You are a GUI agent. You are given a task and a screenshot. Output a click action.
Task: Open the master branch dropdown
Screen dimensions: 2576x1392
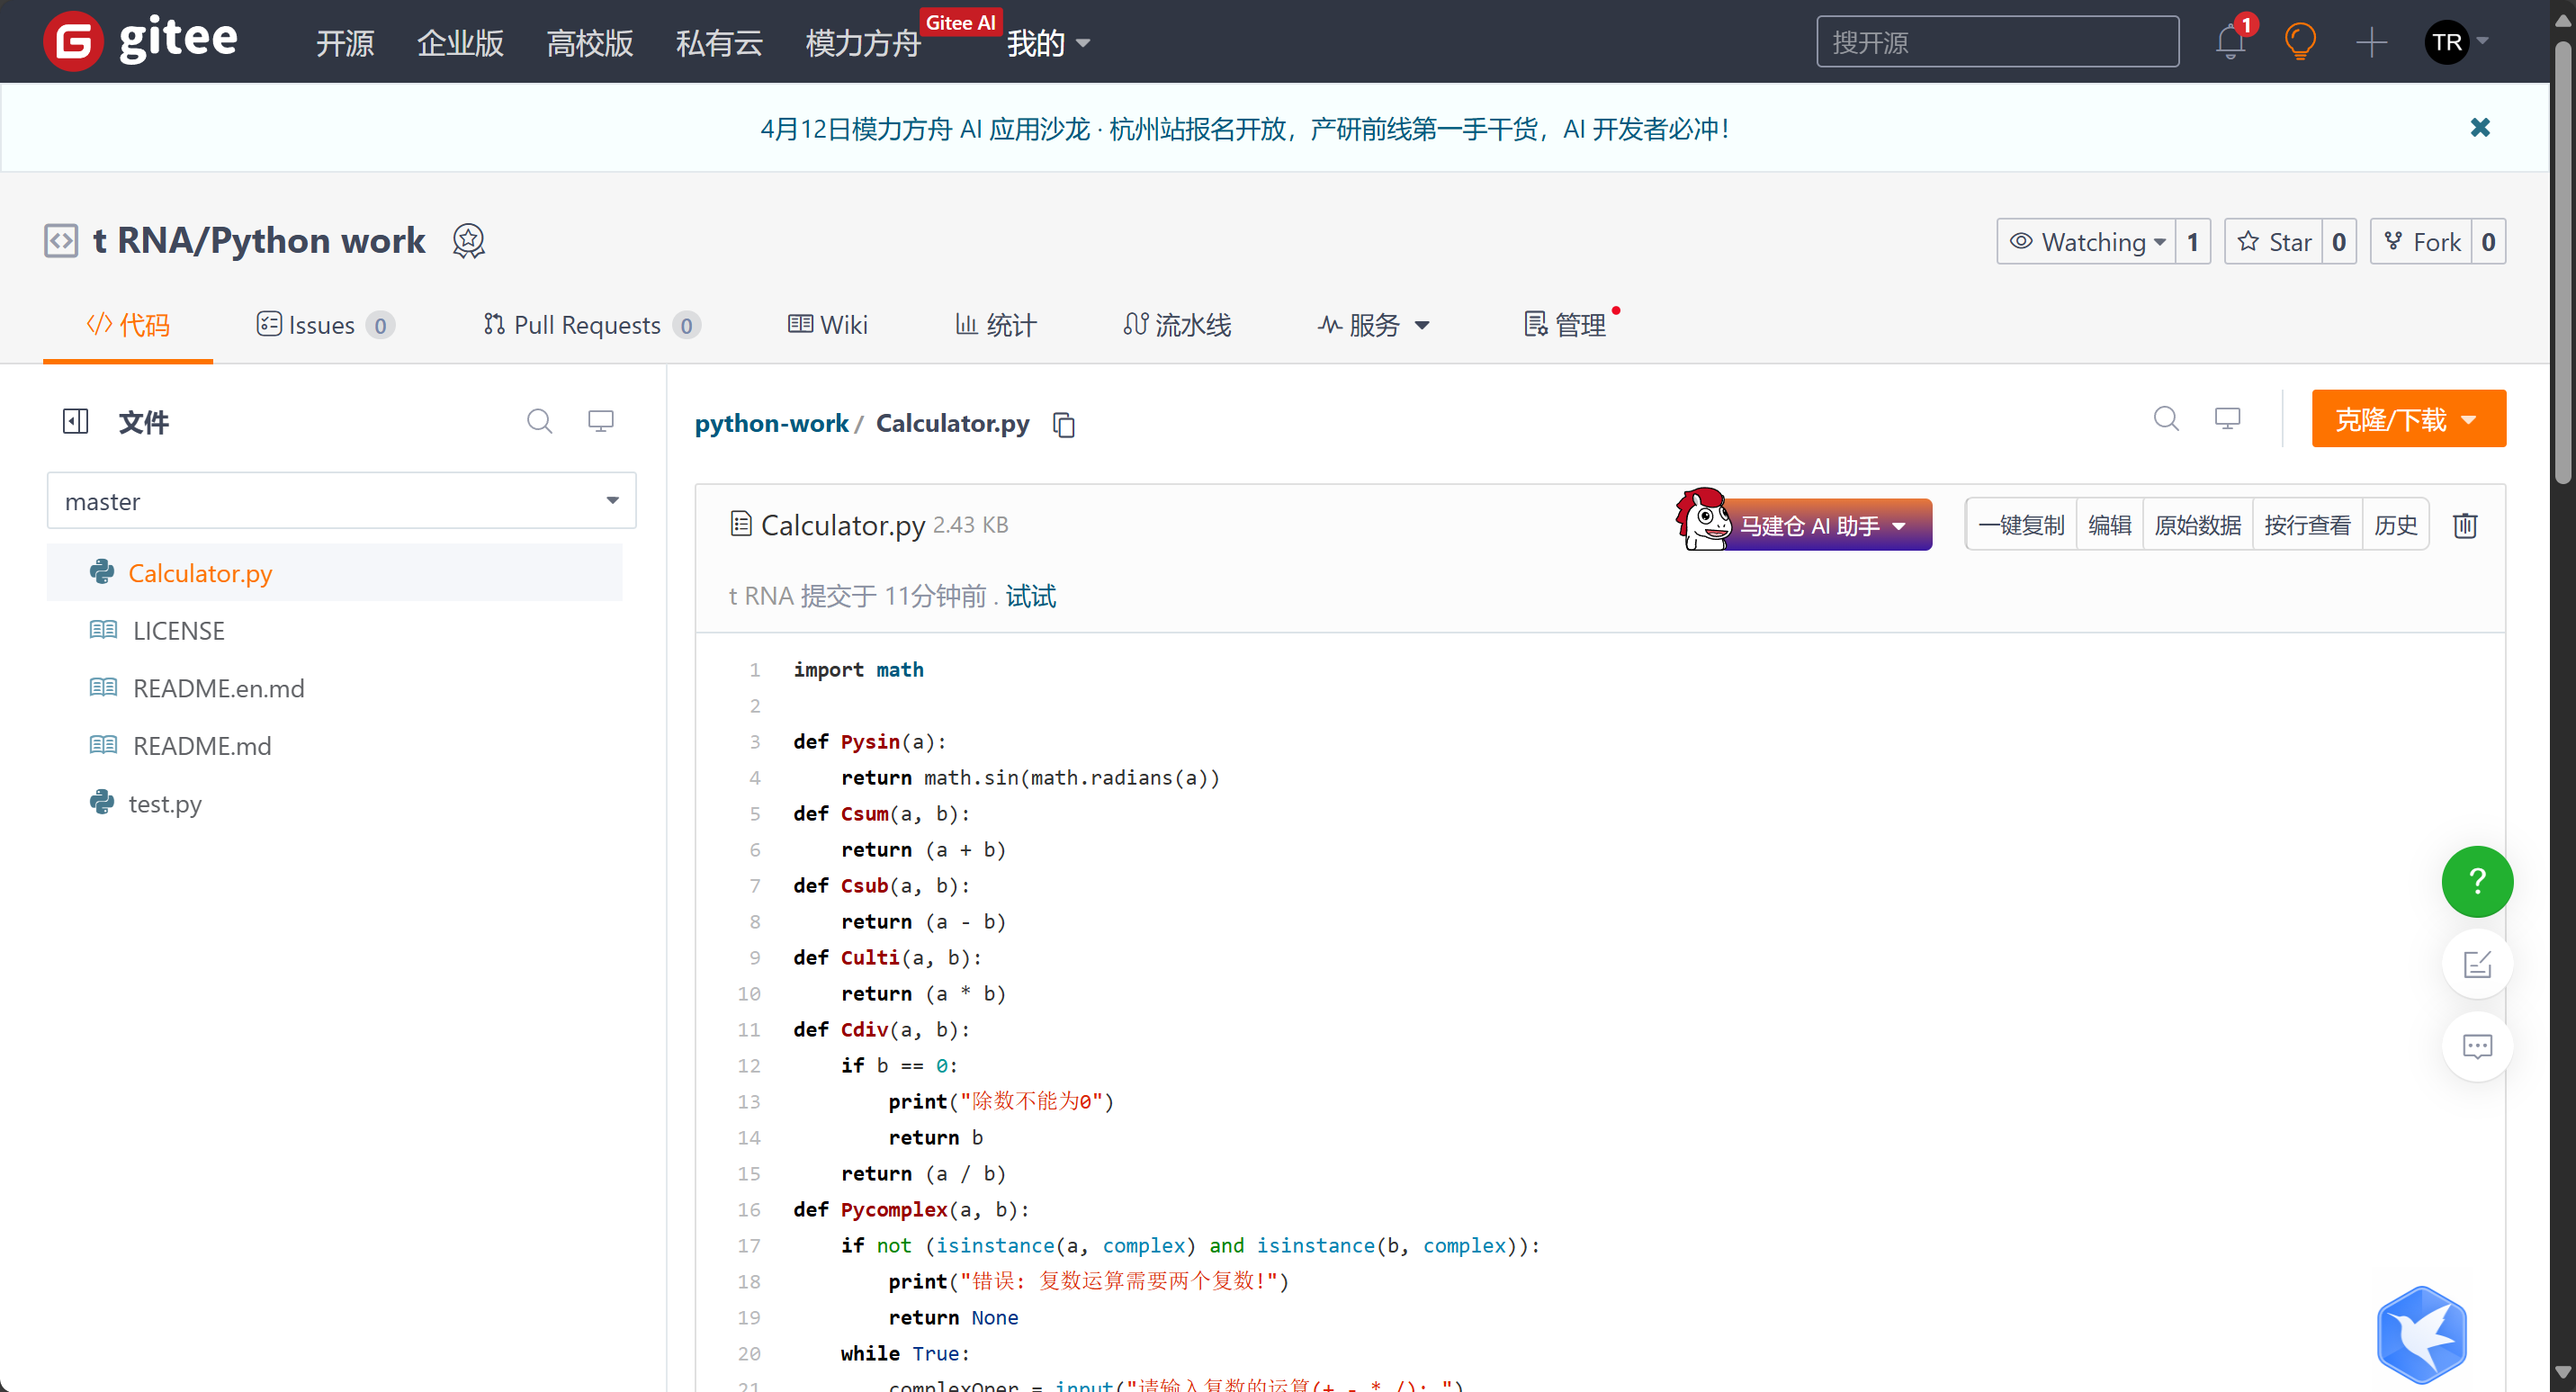pyautogui.click(x=341, y=501)
